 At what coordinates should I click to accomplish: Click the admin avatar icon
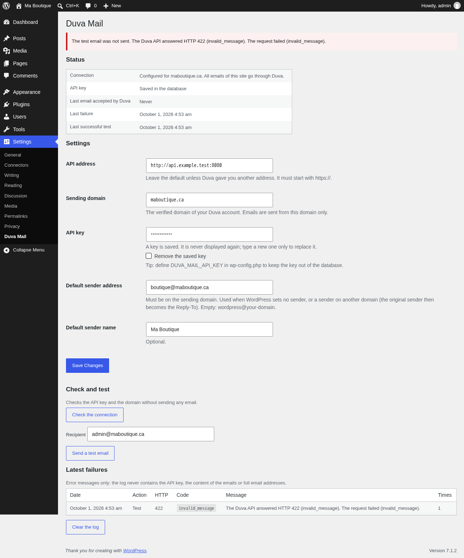(x=457, y=5)
